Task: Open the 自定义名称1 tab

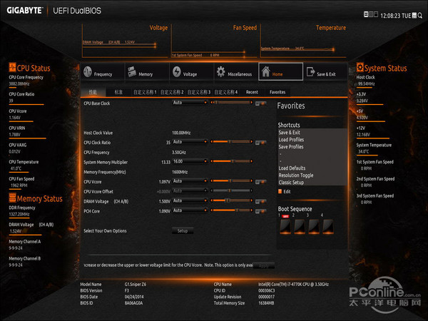Action: coord(145,92)
